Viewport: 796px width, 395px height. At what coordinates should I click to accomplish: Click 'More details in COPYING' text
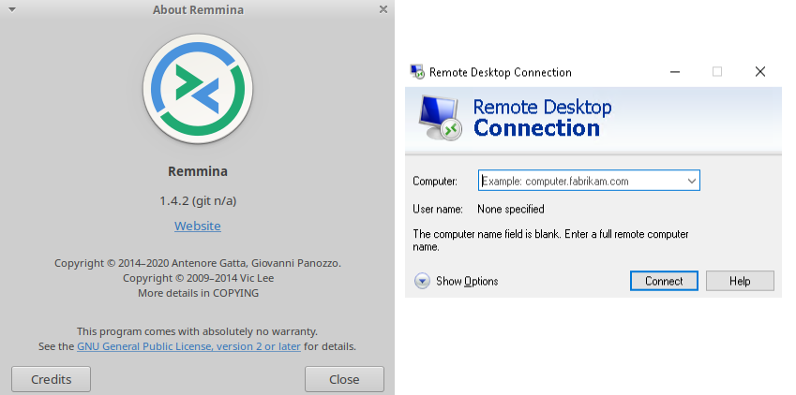point(198,293)
